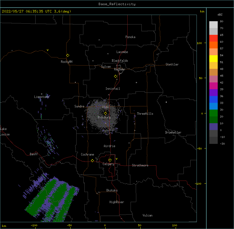Click the 100 km tick on right axis
Image resolution: width=234 pixels, height=229 pixels.
point(199,43)
